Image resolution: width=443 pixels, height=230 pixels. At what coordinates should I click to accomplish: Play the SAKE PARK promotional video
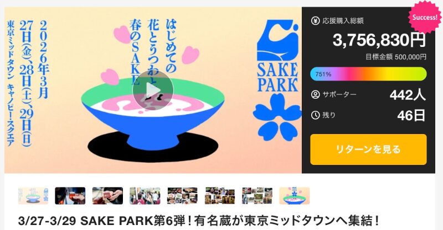[x=153, y=90]
